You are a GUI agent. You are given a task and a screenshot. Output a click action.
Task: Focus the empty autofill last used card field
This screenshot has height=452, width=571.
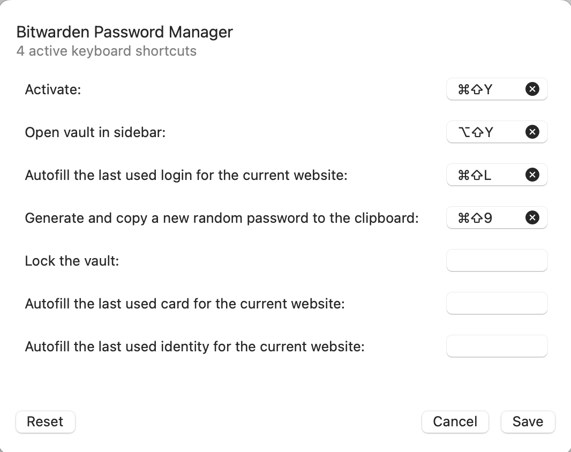pos(497,304)
